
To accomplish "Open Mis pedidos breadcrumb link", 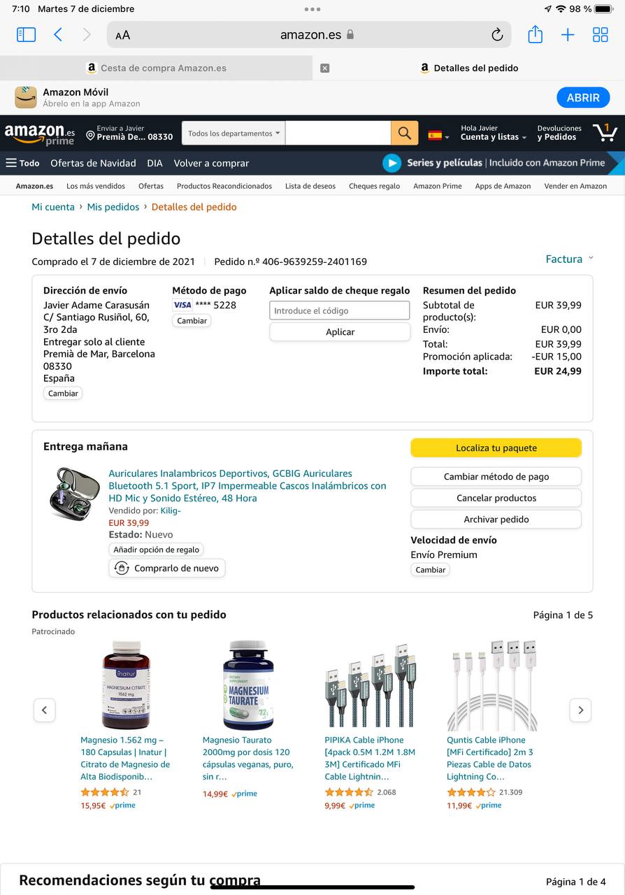I will click(113, 207).
